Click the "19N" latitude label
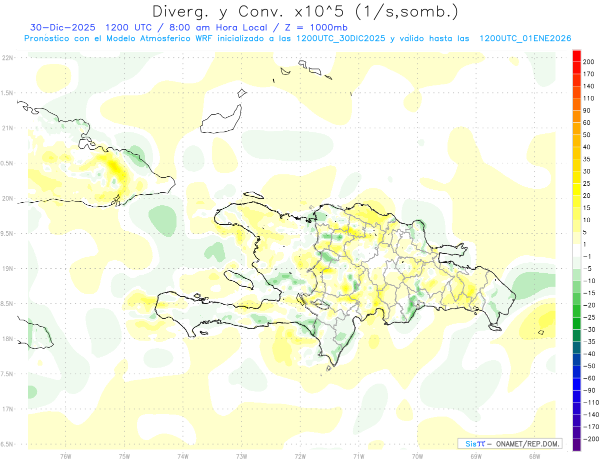Screen dimensions: 600x463 point(7,269)
